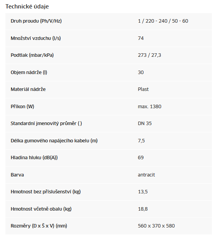This screenshot has width=215, height=239.
Task: Click the value 1 / 220 - 240 / 50 - 60
Action: pos(163,21)
